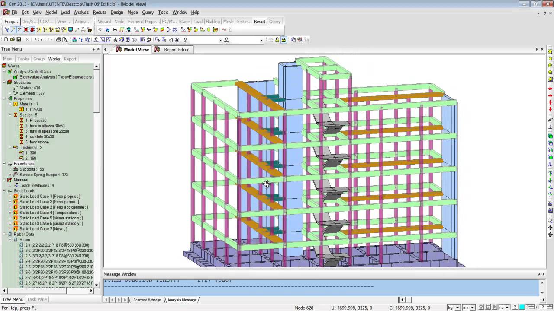The width and height of the screenshot is (554, 311).
Task: Toggle the Tree Menu auto-hide pin
Action: pos(93,49)
